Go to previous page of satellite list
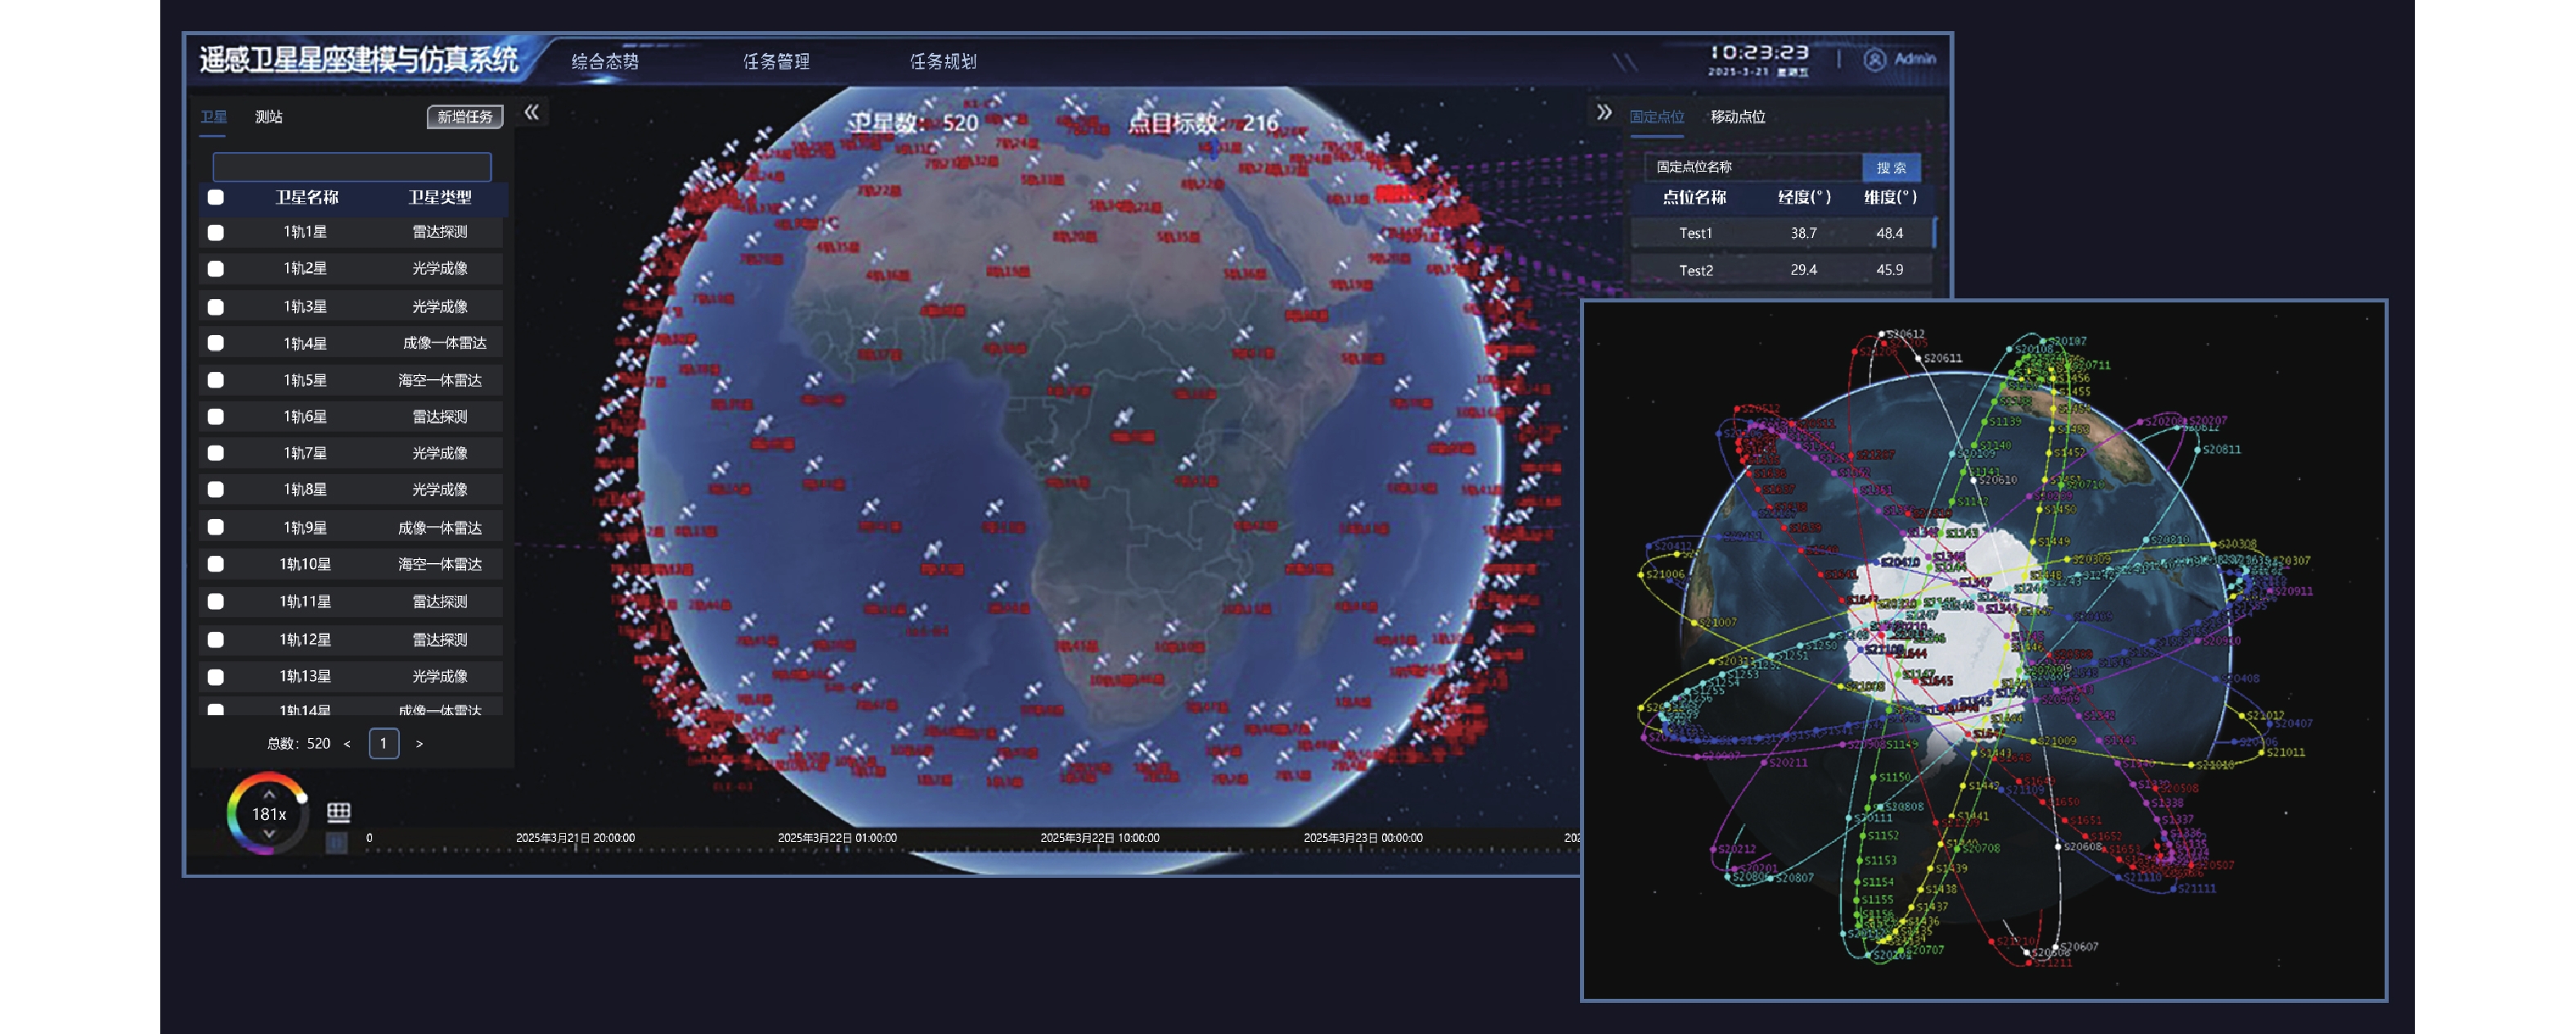2576x1034 pixels. (347, 744)
